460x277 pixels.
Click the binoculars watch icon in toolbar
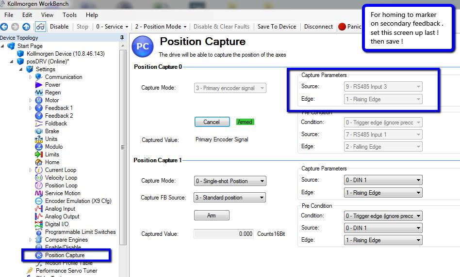[40, 27]
